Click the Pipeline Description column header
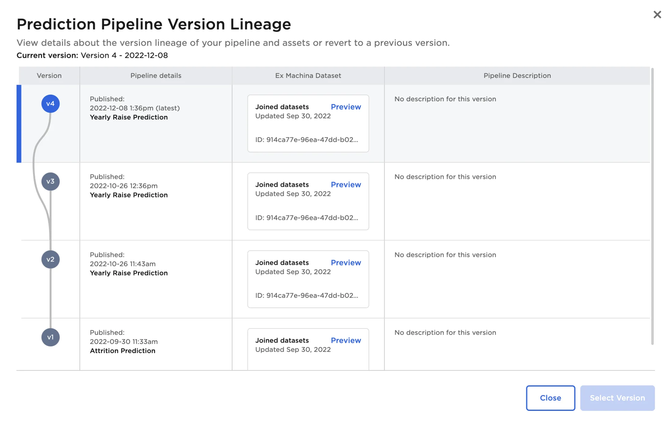Image resolution: width=672 pixels, height=427 pixels. point(517,75)
